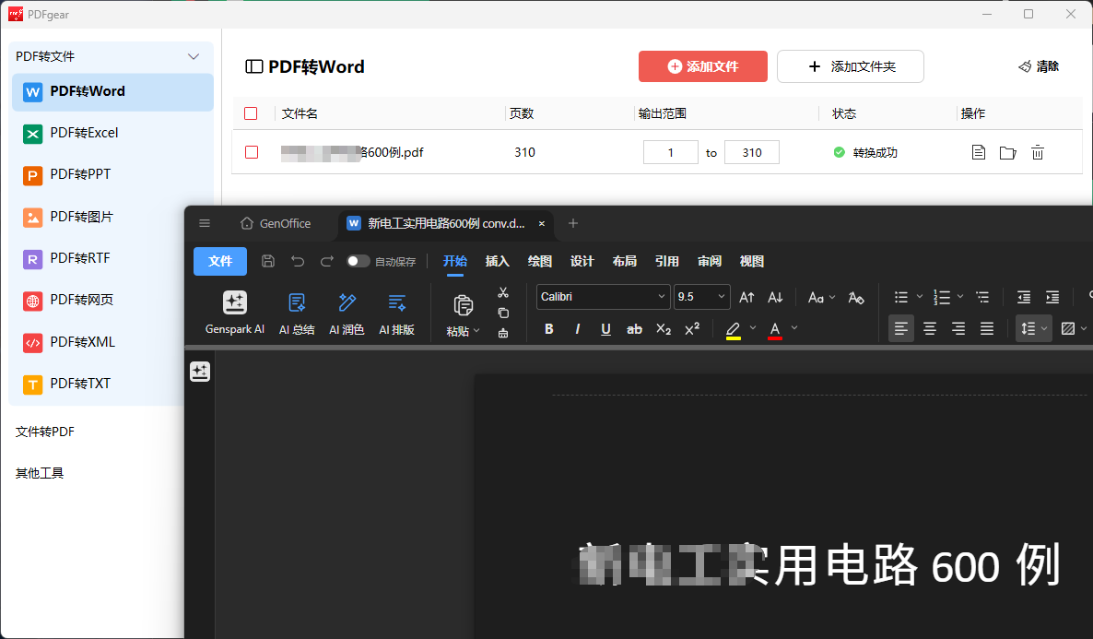This screenshot has width=1093, height=639.
Task: Apply subscript formatting
Action: (x=664, y=329)
